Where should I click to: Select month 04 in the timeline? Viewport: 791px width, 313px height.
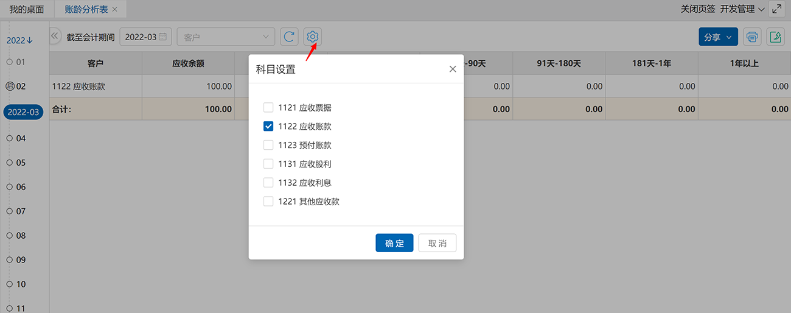click(x=21, y=138)
